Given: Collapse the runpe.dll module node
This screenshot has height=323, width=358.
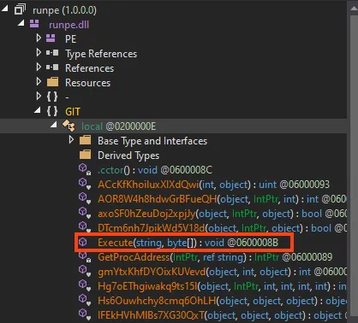Looking at the screenshot, I should (21, 23).
